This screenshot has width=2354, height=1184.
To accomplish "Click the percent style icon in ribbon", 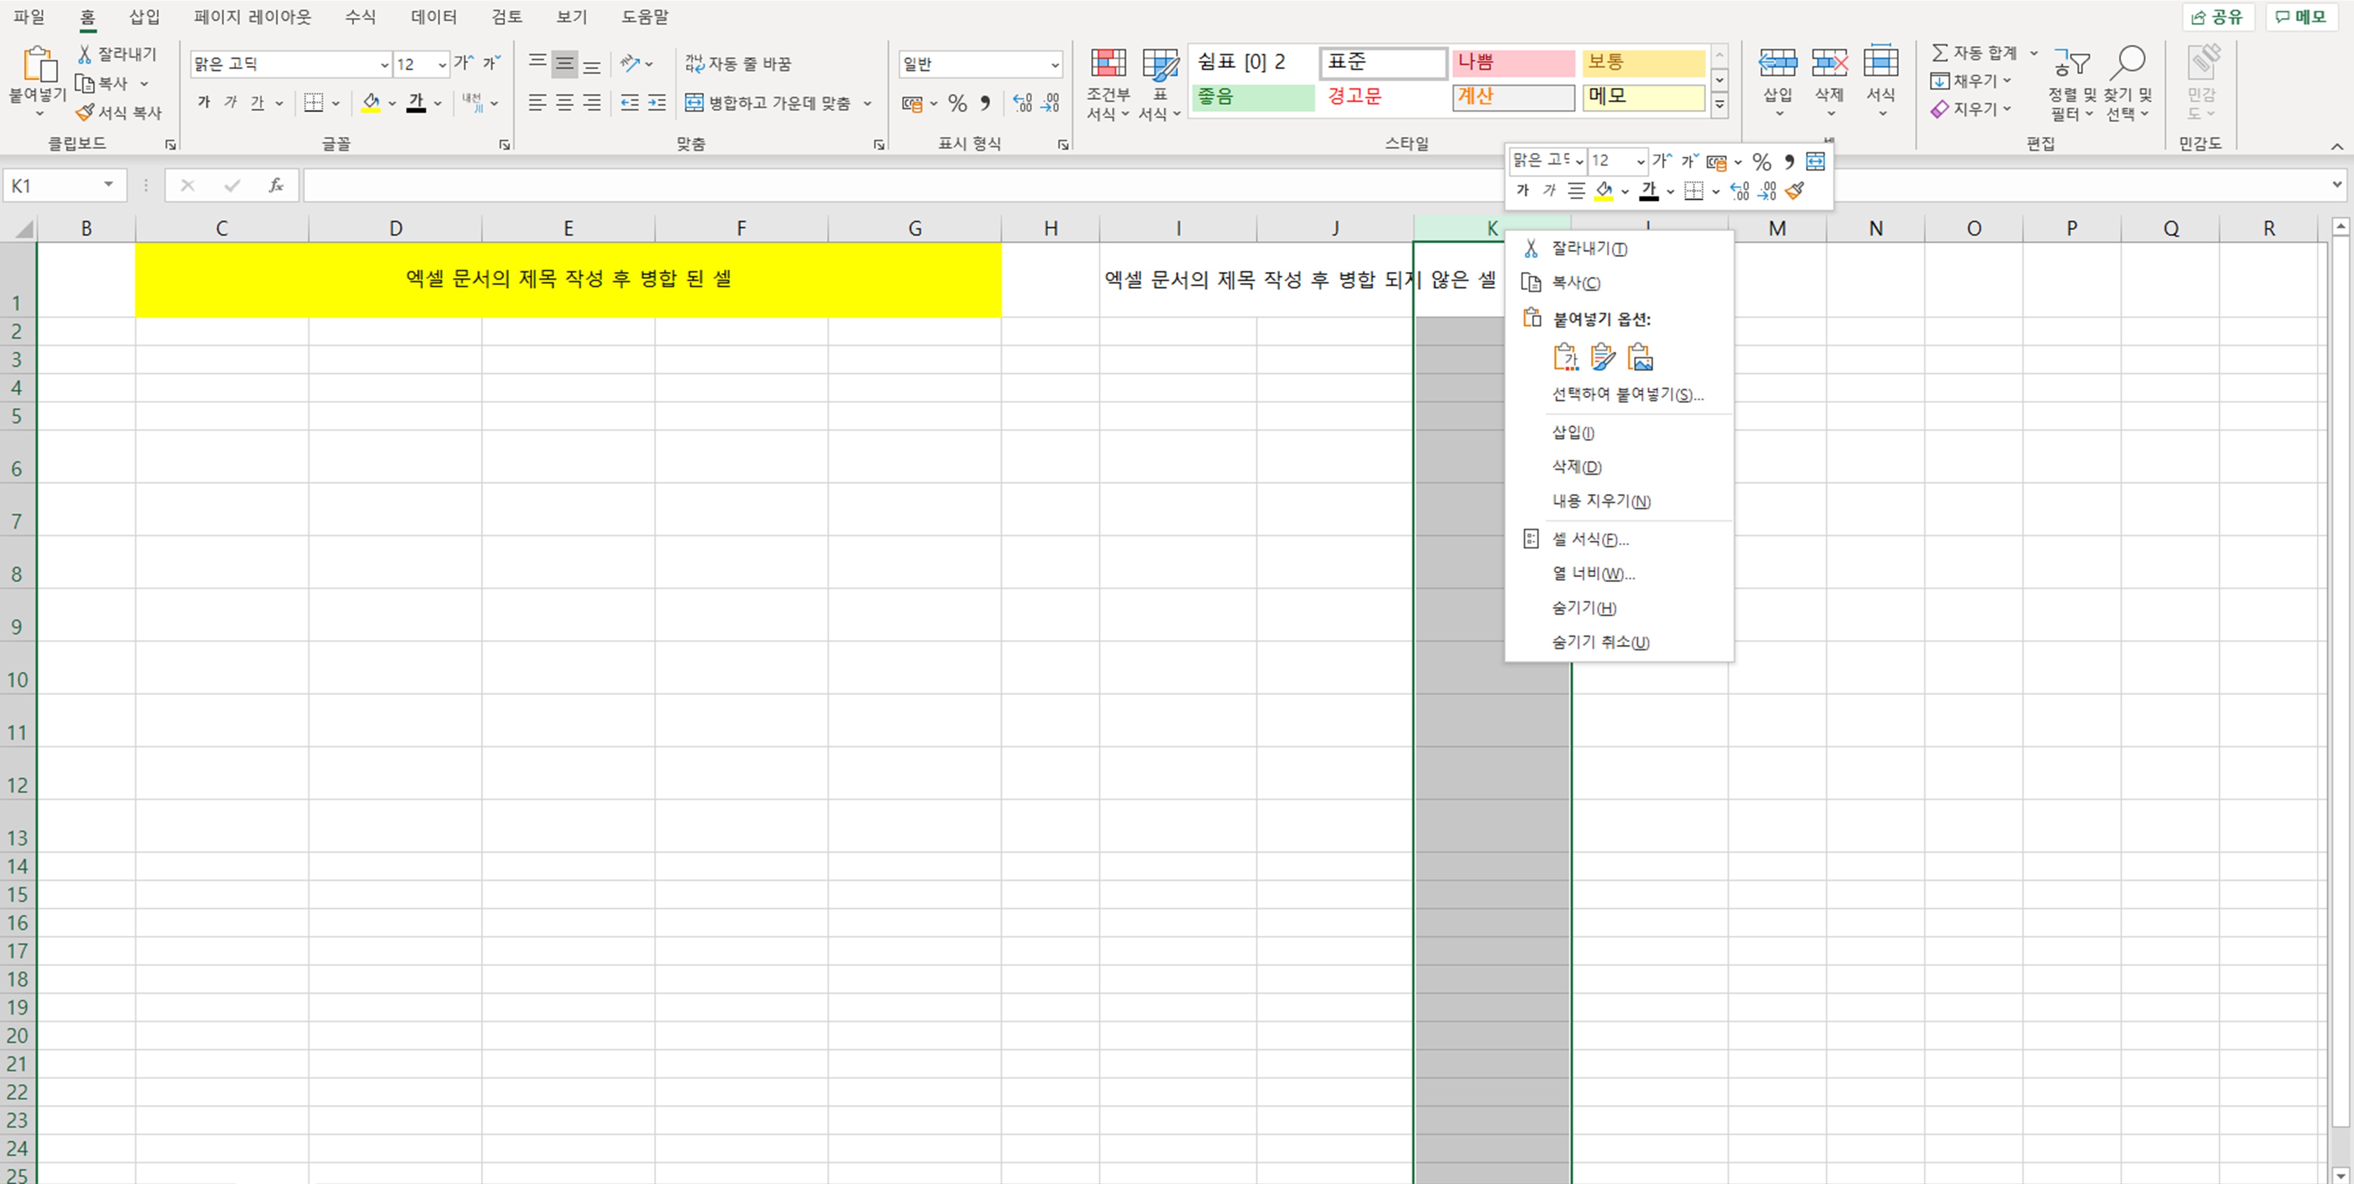I will 957,103.
